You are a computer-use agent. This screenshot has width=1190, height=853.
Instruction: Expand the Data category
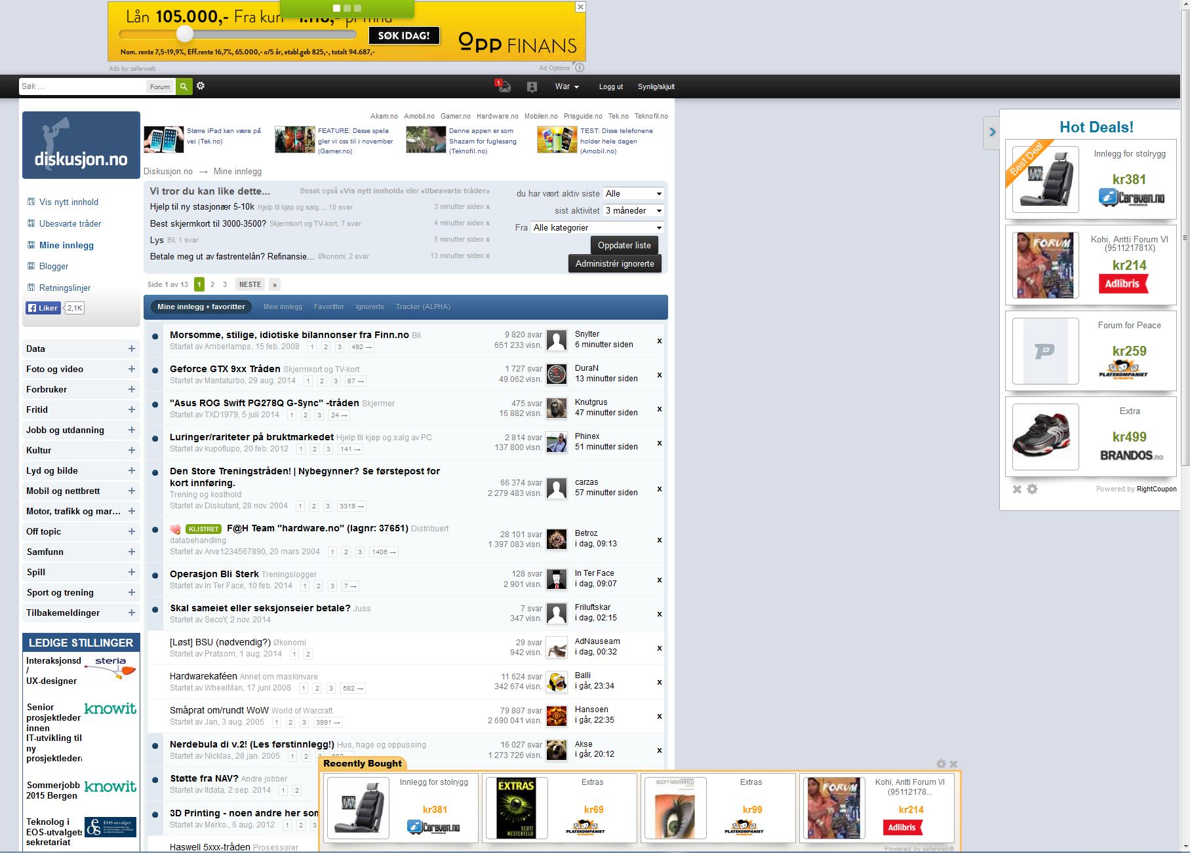point(131,349)
